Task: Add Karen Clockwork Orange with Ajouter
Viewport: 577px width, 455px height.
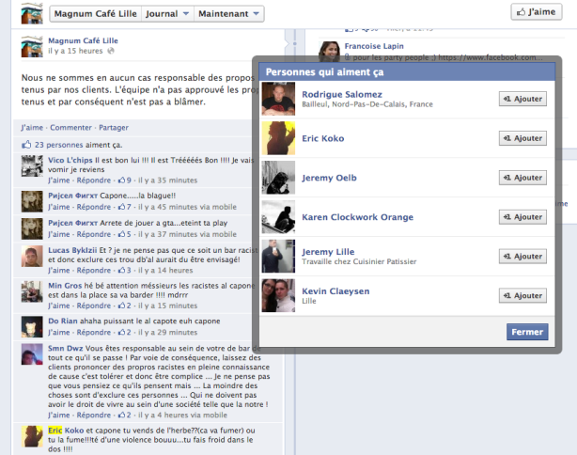Action: pyautogui.click(x=522, y=217)
